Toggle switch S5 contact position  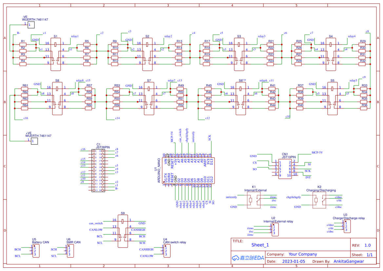pyautogui.click(x=333, y=98)
